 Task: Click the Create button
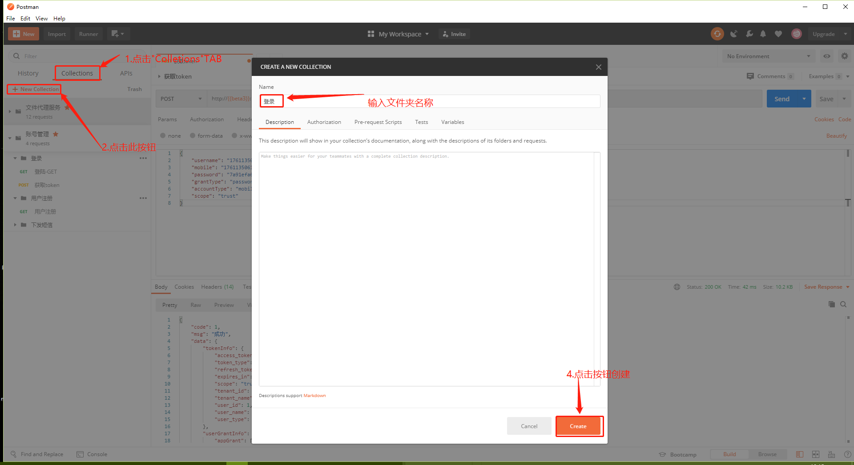(x=578, y=426)
